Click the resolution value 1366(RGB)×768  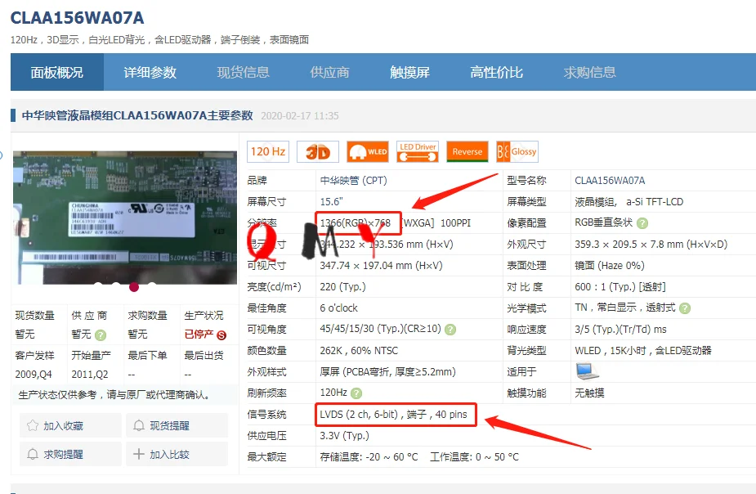(x=356, y=223)
